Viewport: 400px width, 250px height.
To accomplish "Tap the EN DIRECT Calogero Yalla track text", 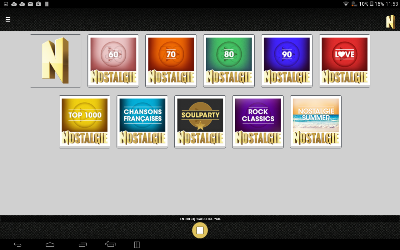I will pyautogui.click(x=200, y=219).
